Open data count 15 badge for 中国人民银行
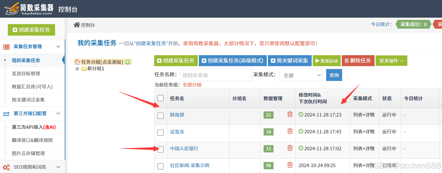Screen dimensions: 442x173 (268, 149)
